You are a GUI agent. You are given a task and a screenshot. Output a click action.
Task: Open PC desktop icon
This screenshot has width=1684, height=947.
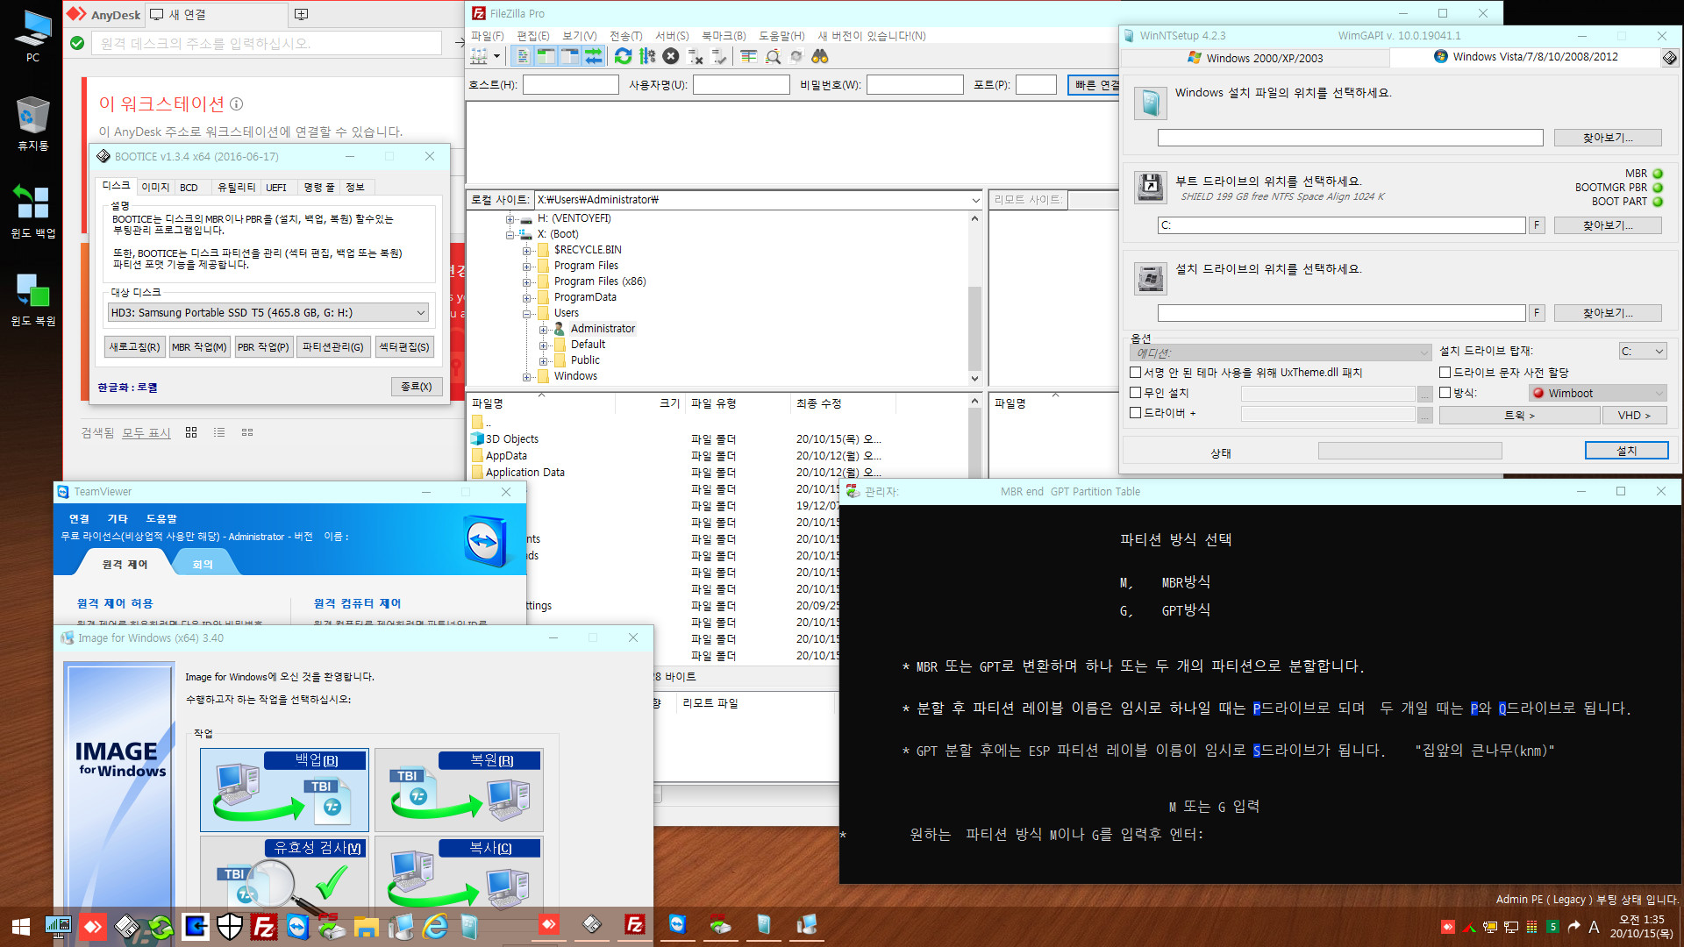[x=32, y=35]
